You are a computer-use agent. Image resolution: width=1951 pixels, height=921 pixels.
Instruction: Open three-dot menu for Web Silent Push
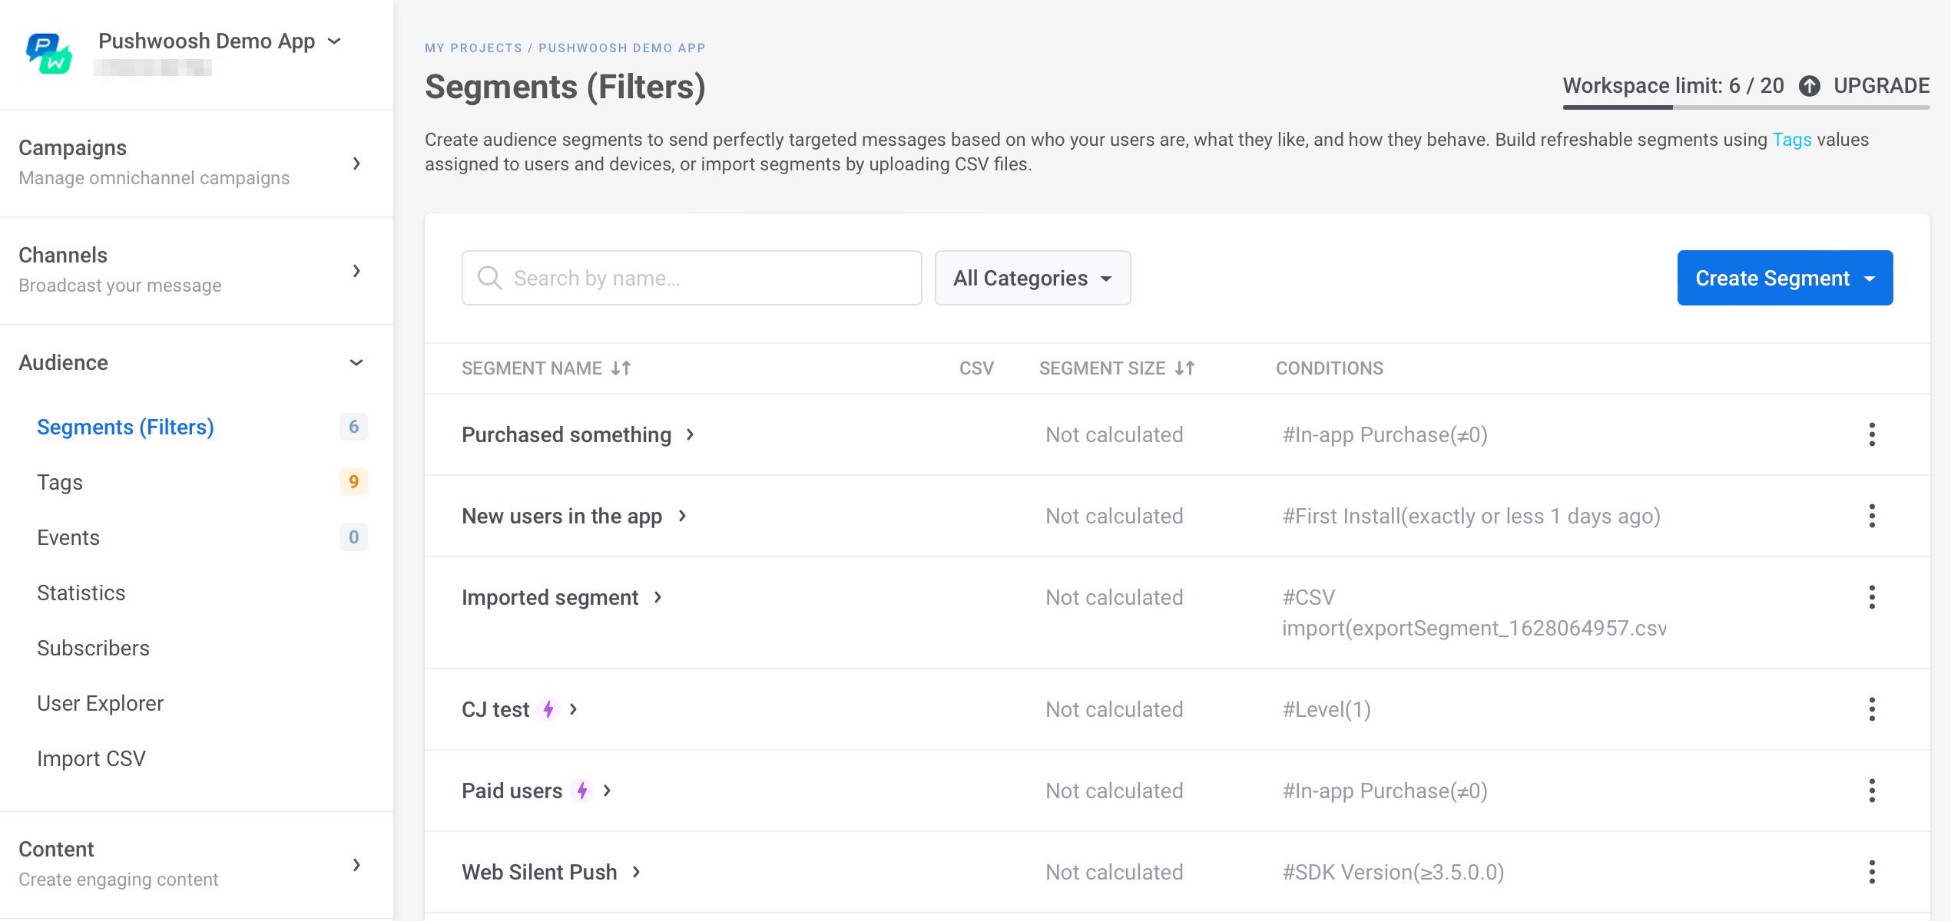(1871, 872)
